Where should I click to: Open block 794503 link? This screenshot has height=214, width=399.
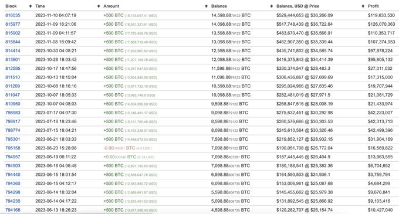13,166
